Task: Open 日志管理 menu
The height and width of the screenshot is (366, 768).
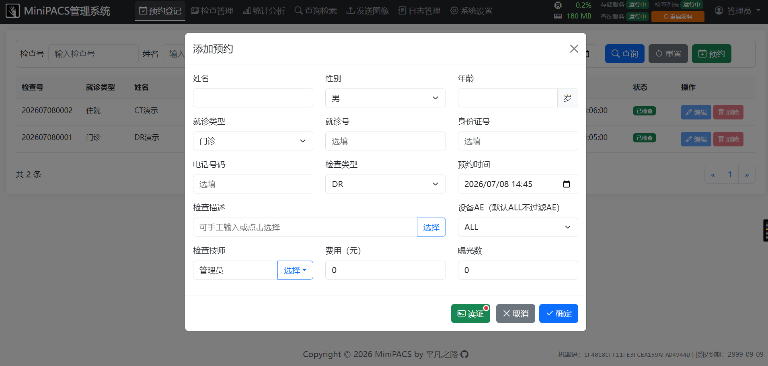Action: tap(419, 11)
